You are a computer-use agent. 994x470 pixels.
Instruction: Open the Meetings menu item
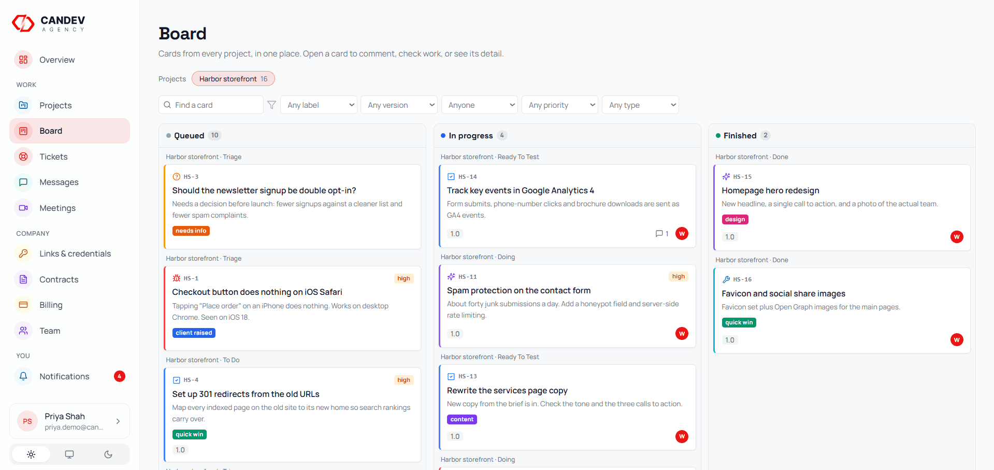tap(69, 208)
